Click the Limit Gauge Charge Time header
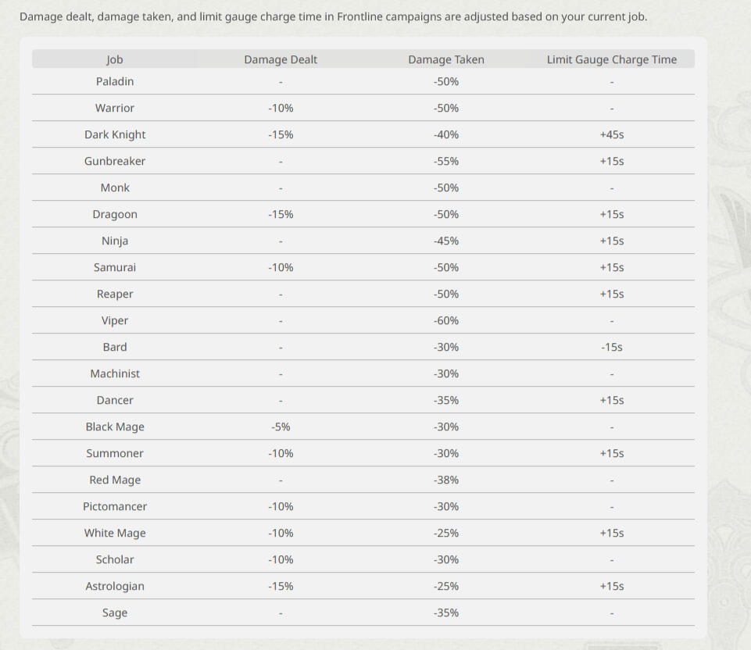The height and width of the screenshot is (650, 751). click(612, 59)
